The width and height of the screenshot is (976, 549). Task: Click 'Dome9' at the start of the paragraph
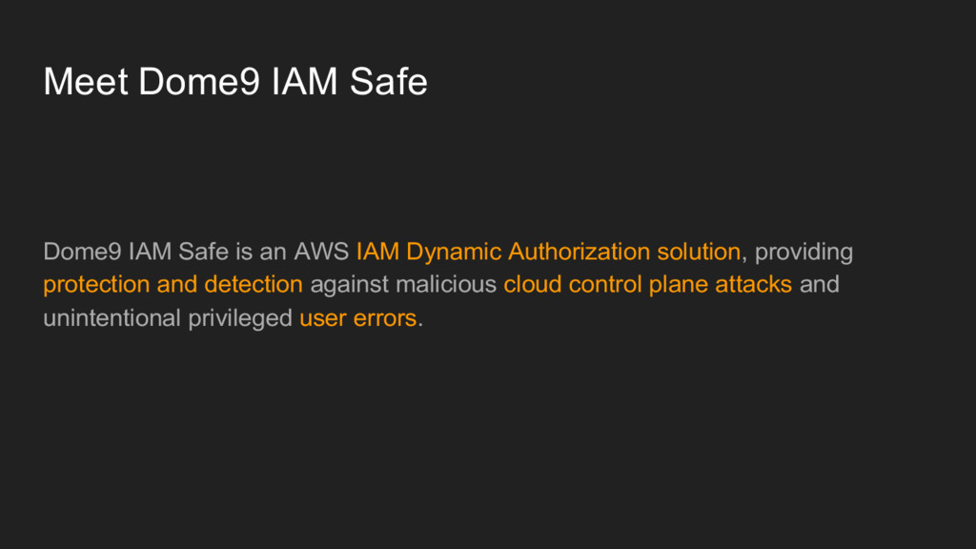click(x=82, y=252)
